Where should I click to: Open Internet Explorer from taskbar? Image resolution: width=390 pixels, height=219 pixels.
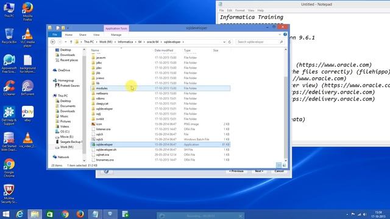coord(19,214)
